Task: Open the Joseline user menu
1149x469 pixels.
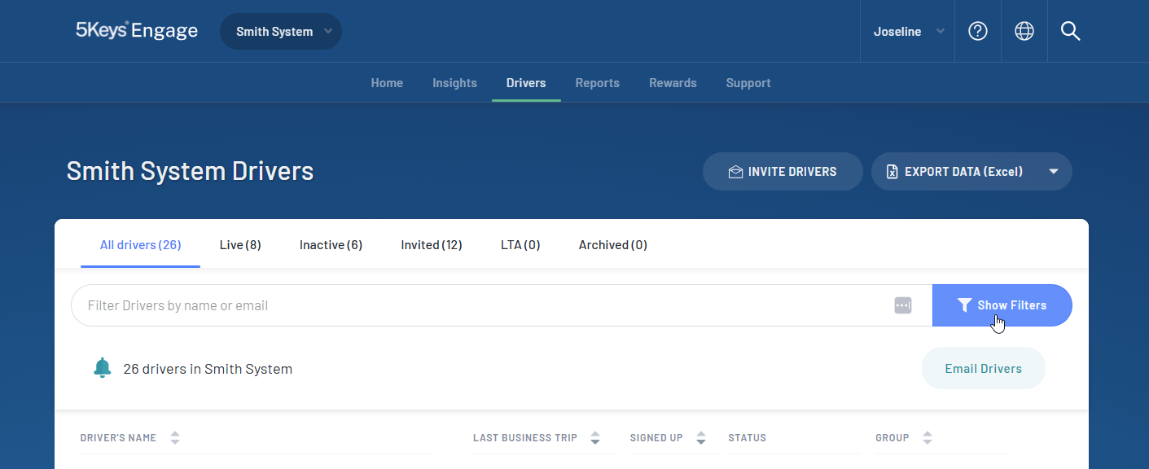Action: click(908, 32)
